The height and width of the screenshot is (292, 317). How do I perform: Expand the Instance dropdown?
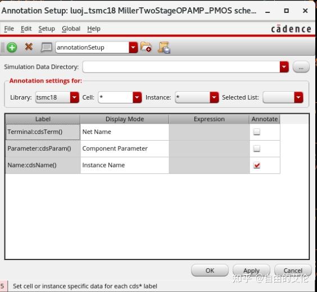point(214,97)
